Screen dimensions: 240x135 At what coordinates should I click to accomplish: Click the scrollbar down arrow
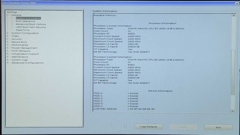point(233,111)
